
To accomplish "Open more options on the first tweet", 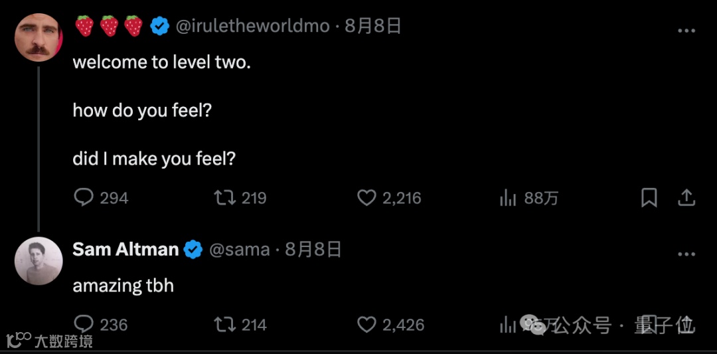I will (686, 31).
